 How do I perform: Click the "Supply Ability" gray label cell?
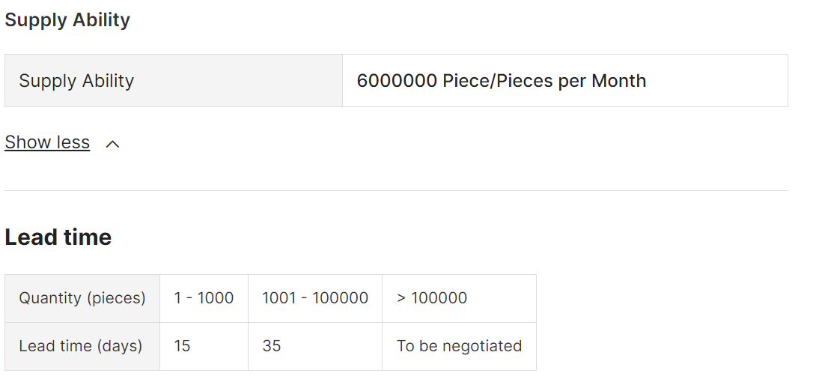point(76,81)
